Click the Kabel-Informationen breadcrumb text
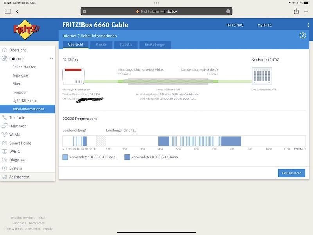 tap(99, 36)
